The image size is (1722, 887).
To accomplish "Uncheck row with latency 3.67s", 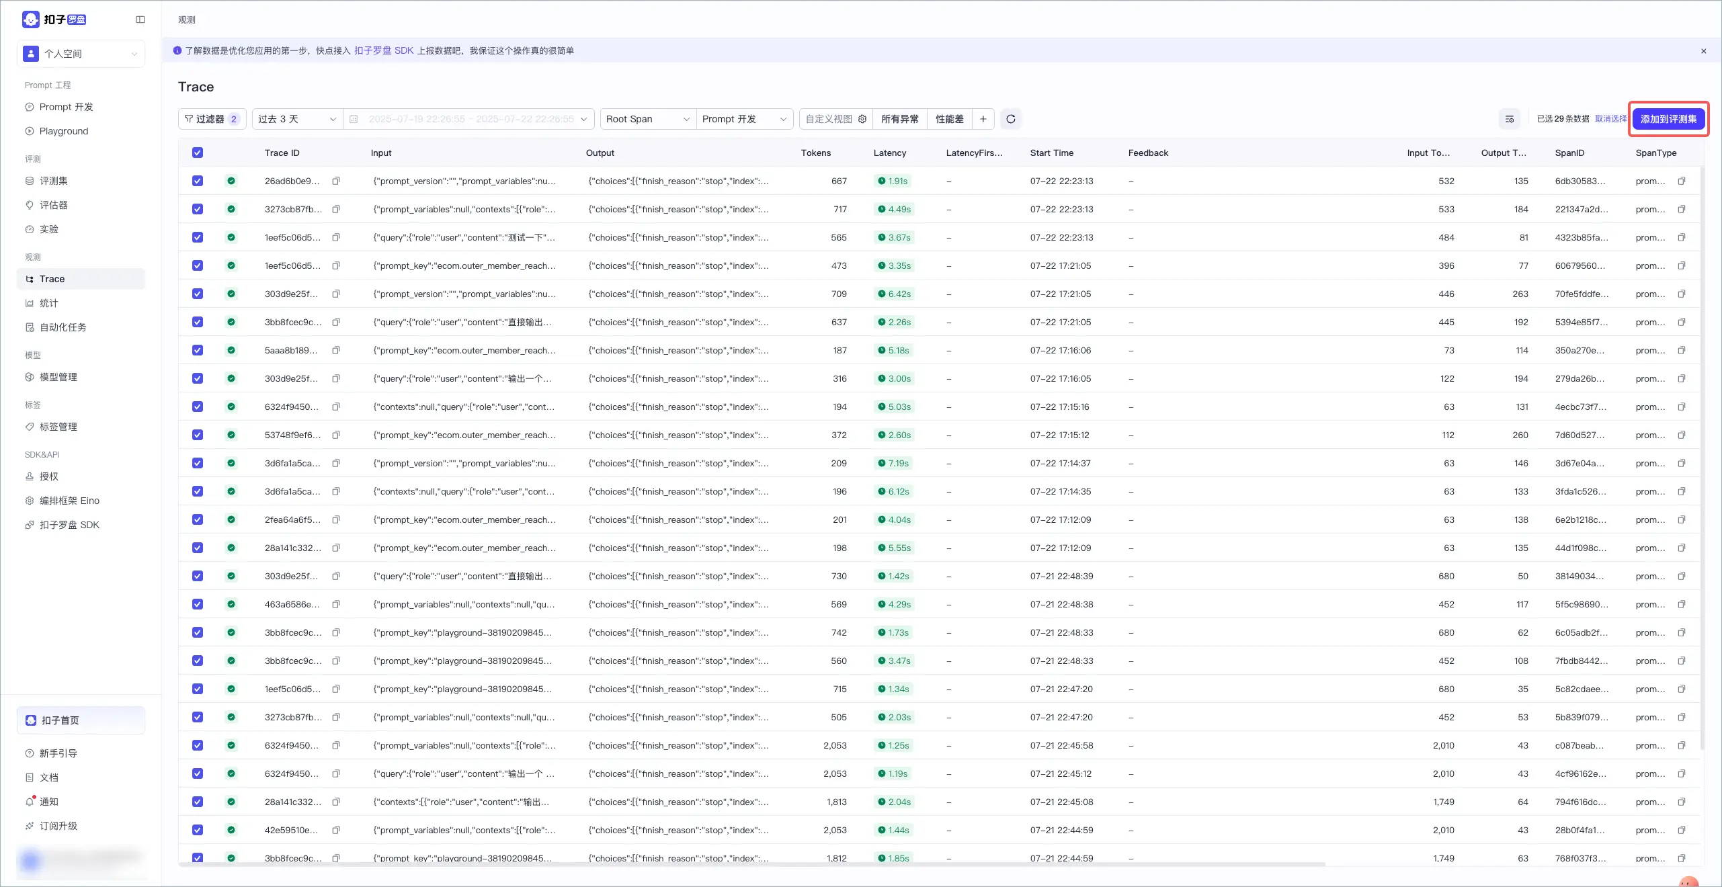I will point(198,237).
